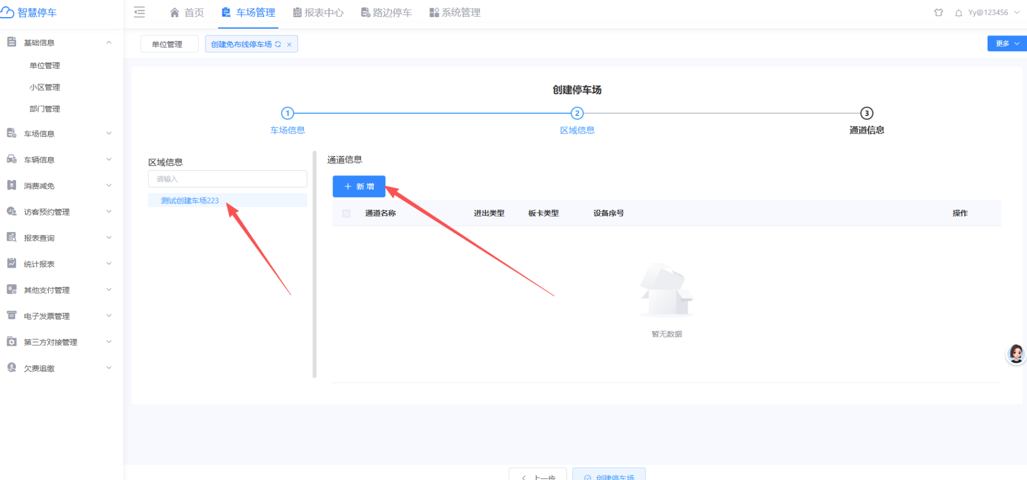Select area 测试创建车场223 in the list
Image resolution: width=1027 pixels, height=480 pixels.
(228, 201)
